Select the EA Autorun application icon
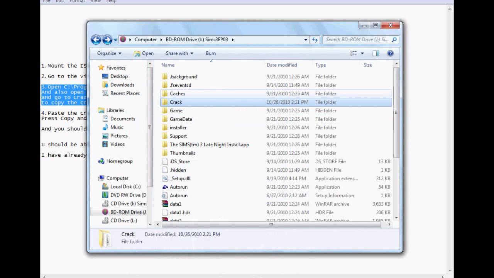The width and height of the screenshot is (494, 278). [x=165, y=187]
